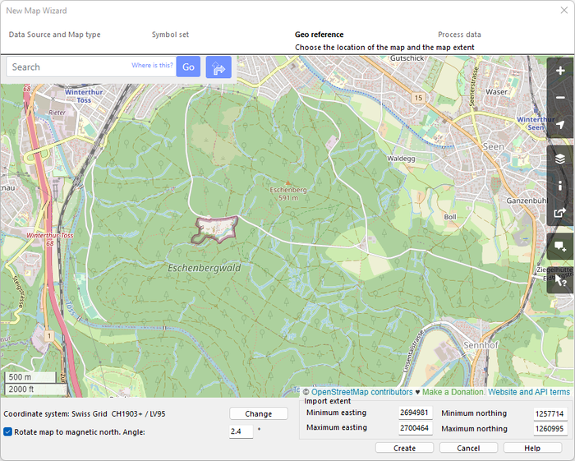This screenshot has height=461, width=575.
Task: Click the 'Where is this?' link
Action: (x=152, y=65)
